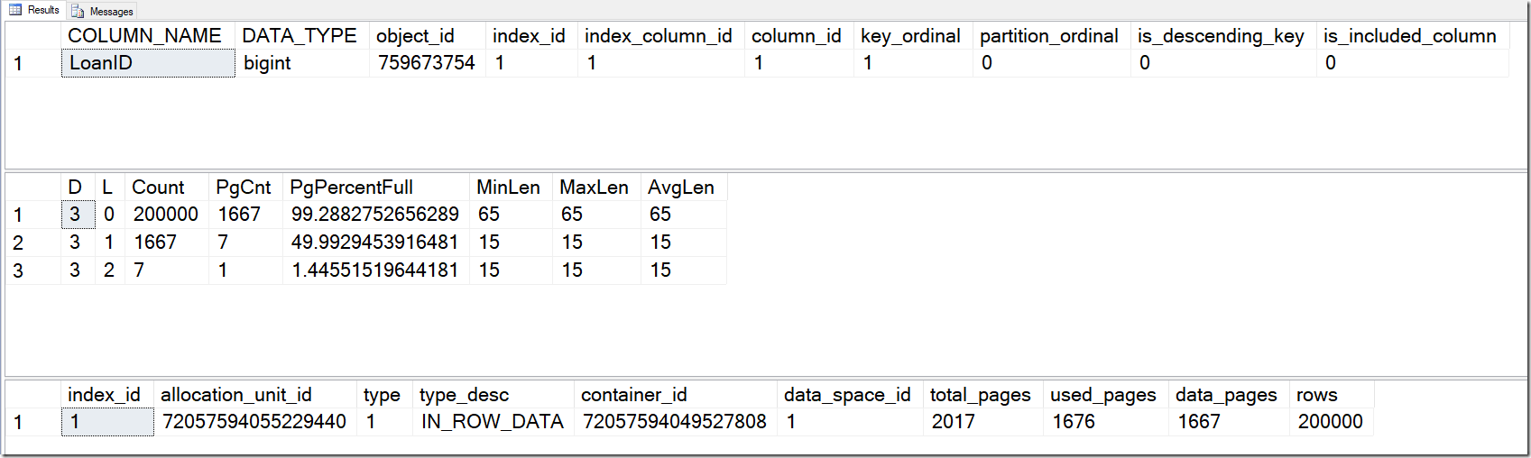
Task: Click the is_included_column header
Action: tap(1409, 36)
